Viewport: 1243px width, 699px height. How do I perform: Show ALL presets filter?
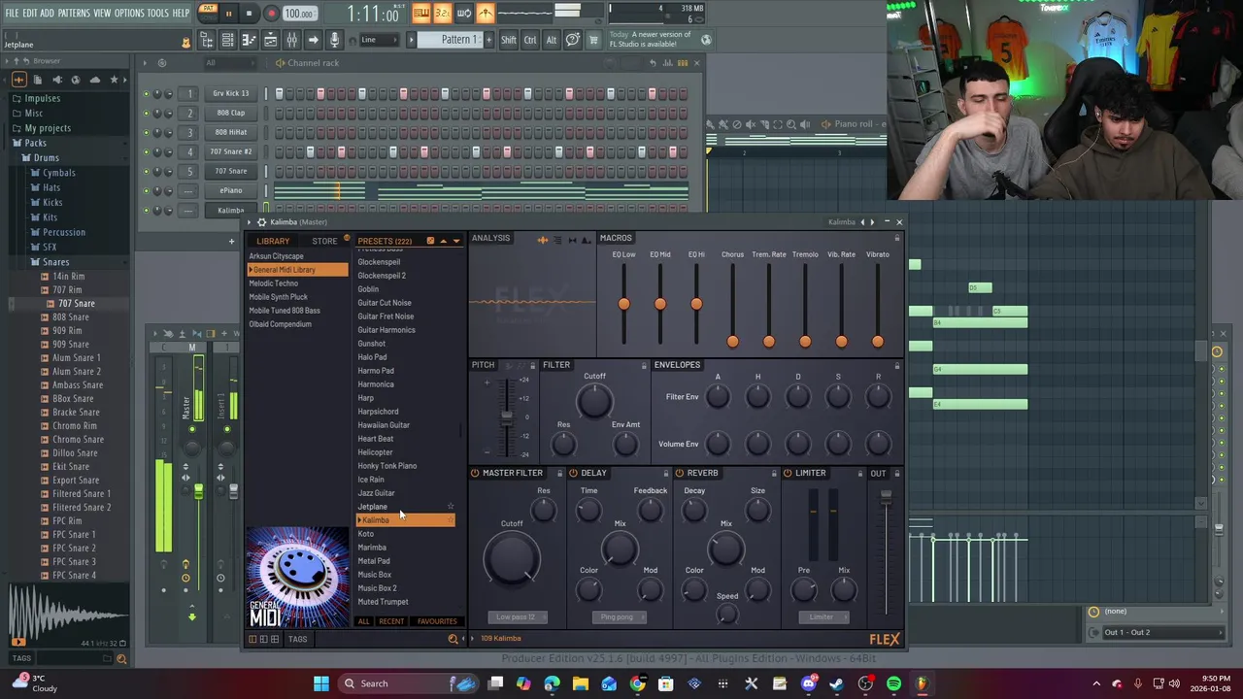[363, 621]
